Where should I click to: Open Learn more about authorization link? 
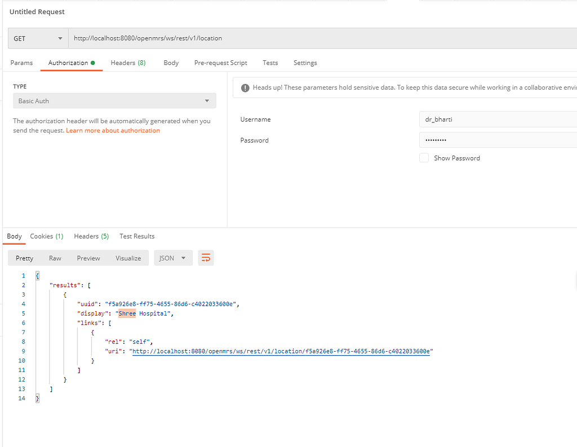113,130
